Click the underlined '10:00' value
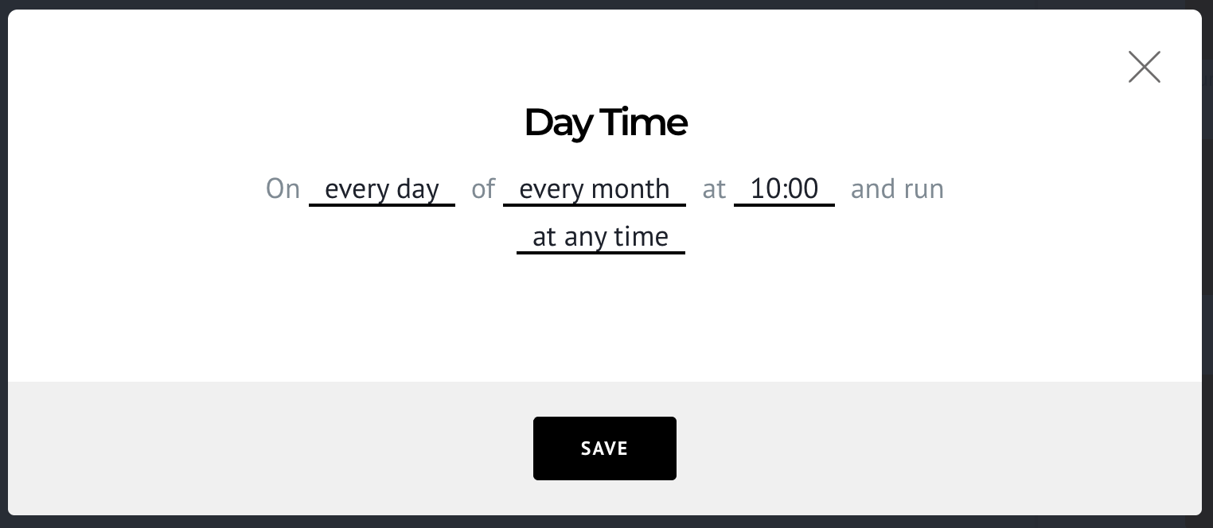1213x528 pixels. (784, 188)
